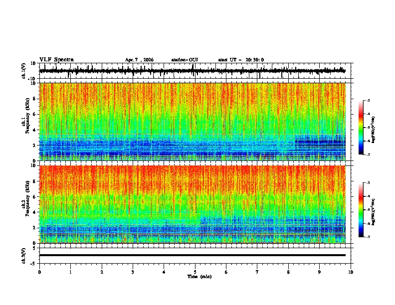The height and width of the screenshot is (305, 395).
Task: Click time axis tick label "5"
Action: [x=195, y=272]
